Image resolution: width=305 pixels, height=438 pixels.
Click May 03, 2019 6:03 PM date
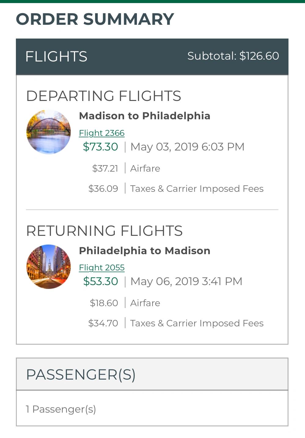click(x=187, y=147)
